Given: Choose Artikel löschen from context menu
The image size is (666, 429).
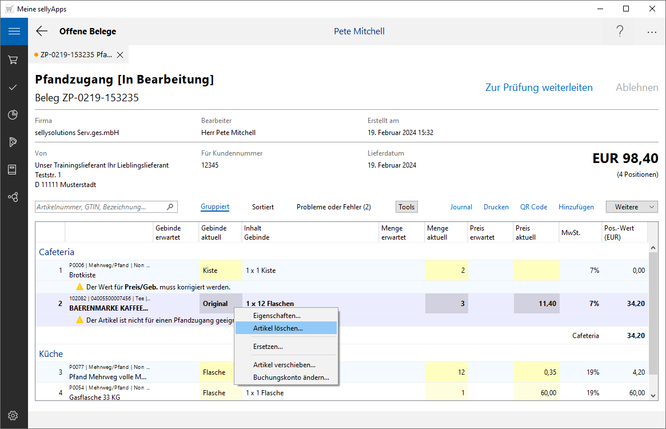Looking at the screenshot, I should click(278, 328).
